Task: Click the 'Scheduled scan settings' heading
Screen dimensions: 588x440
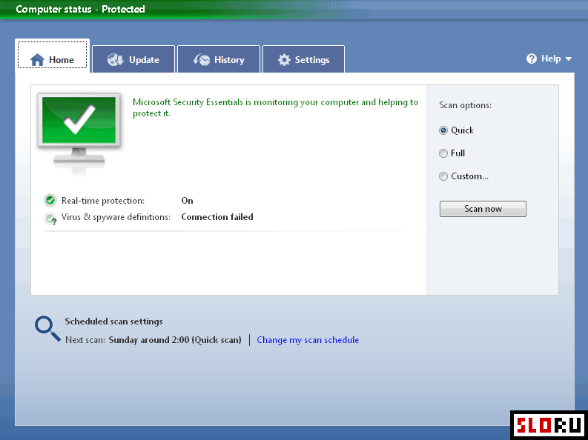Action: point(113,321)
